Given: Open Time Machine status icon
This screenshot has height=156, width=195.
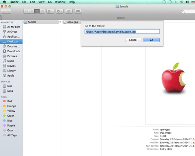Looking at the screenshot, I should [x=170, y=2].
